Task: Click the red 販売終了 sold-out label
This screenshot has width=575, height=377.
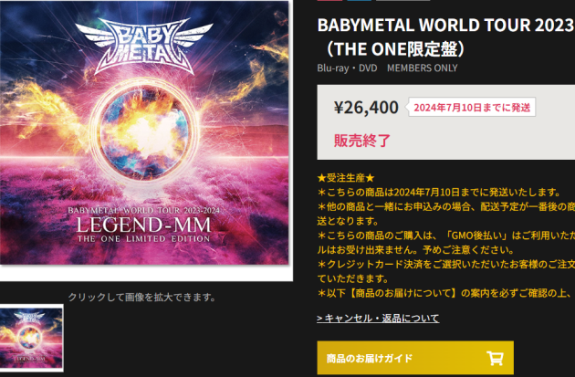Action: click(x=362, y=141)
